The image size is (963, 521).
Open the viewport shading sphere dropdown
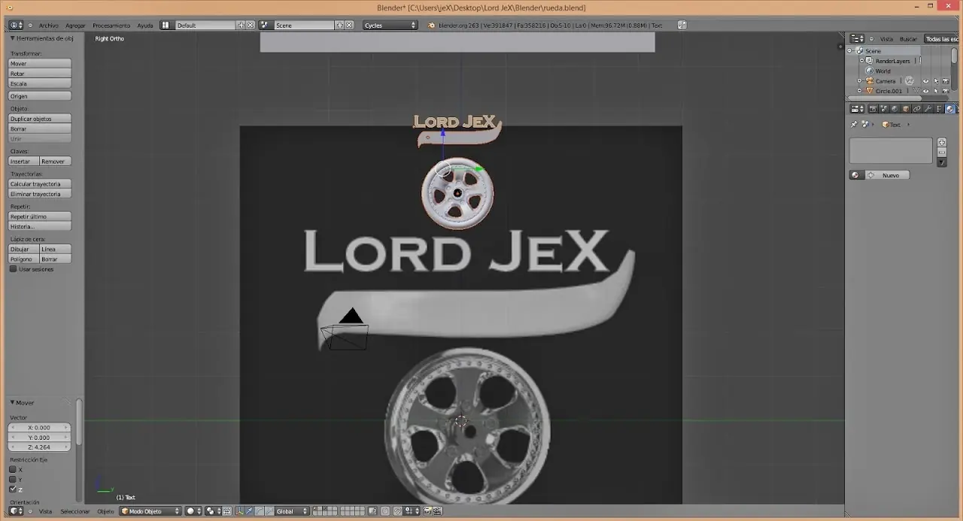[x=193, y=511]
